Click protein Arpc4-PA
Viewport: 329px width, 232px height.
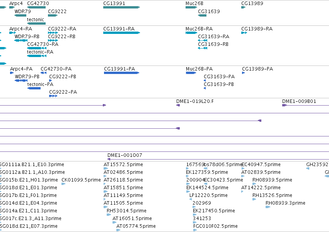tap(21, 69)
